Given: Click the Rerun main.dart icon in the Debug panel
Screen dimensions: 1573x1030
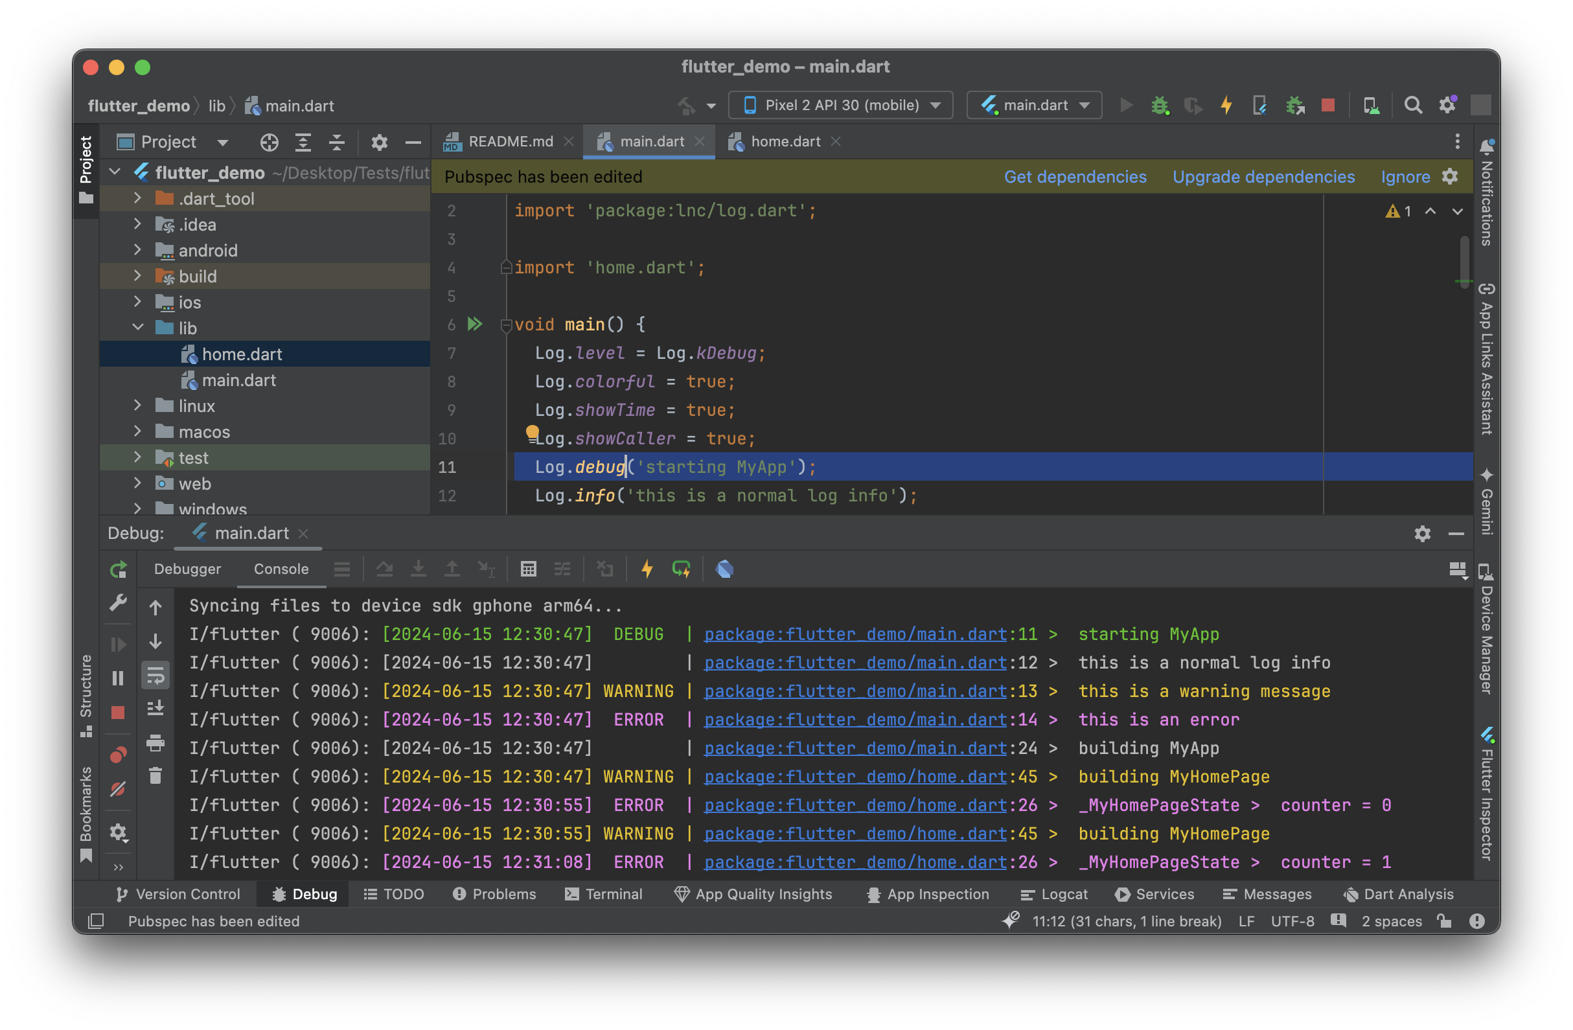Looking at the screenshot, I should (x=119, y=569).
